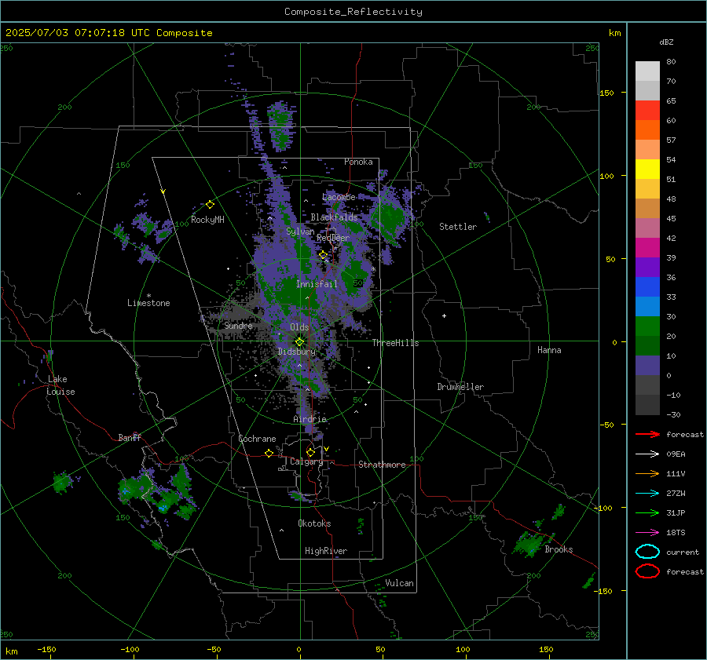The height and width of the screenshot is (660, 707).
Task: Click the 'RockyMH' map label
Action: click(x=207, y=220)
